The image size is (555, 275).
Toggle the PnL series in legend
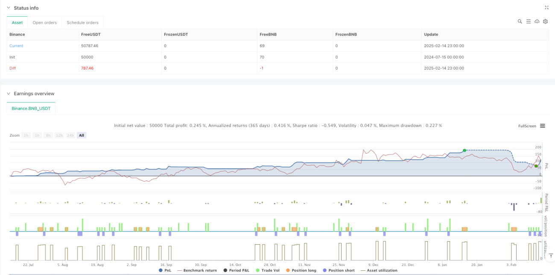pos(165,270)
